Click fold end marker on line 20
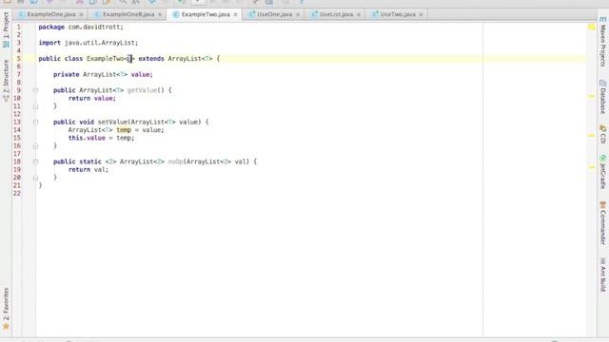This screenshot has width=609, height=342. [x=35, y=178]
